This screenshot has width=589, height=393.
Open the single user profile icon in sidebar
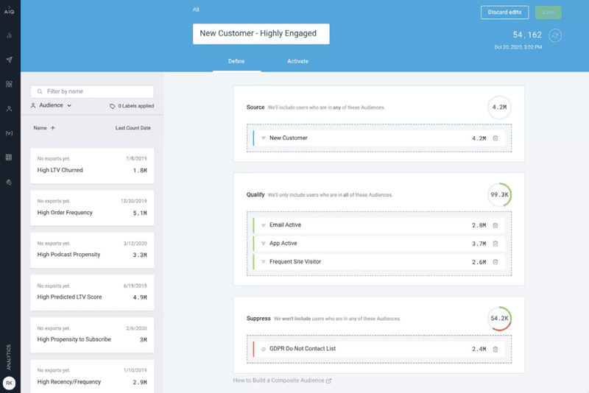click(x=9, y=108)
